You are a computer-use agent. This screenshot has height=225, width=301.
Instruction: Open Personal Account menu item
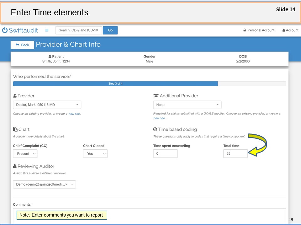pyautogui.click(x=259, y=30)
